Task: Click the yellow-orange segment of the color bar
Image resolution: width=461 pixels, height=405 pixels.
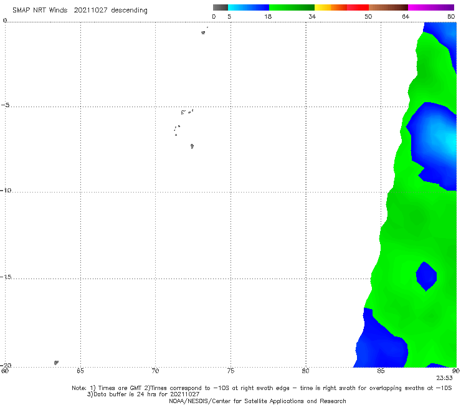Action: pos(331,7)
